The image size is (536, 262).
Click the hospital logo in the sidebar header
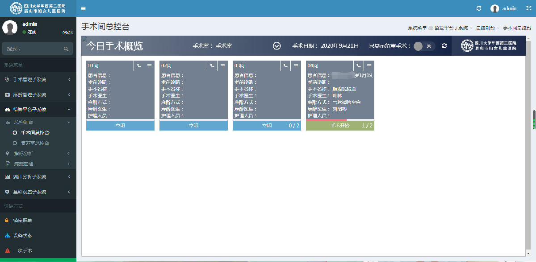tap(38, 8)
